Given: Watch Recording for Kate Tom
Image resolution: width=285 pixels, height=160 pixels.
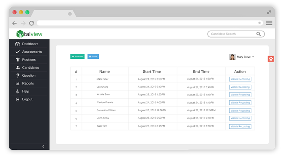Looking at the screenshot, I should click(240, 126).
